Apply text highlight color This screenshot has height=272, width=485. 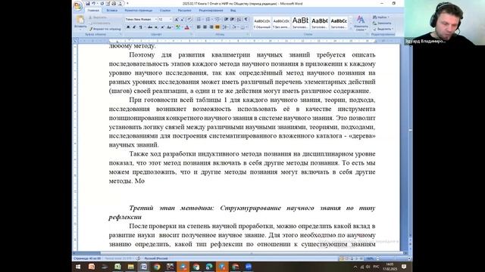[x=178, y=27]
